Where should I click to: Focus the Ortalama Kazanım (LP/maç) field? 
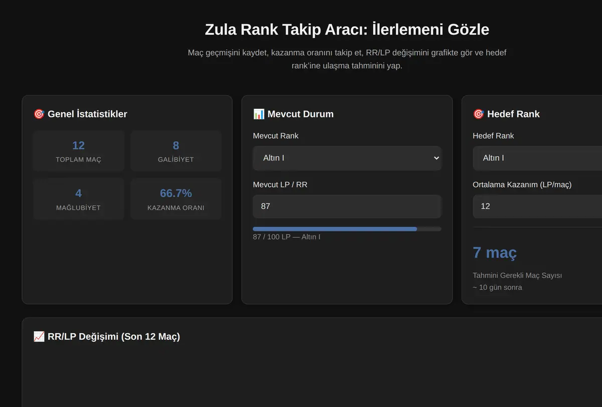pyautogui.click(x=537, y=206)
